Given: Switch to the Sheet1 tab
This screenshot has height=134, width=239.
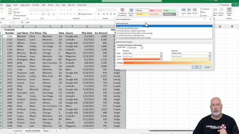Looking at the screenshot, I should [x=46, y=131].
